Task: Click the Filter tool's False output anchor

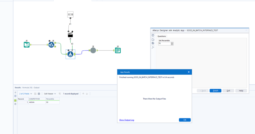Action: pos(55,47)
